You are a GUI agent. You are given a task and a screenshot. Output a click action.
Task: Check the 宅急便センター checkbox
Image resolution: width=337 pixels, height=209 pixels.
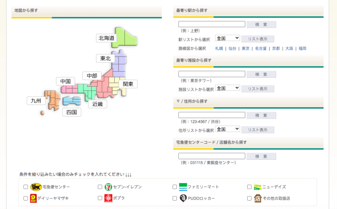coord(26,187)
